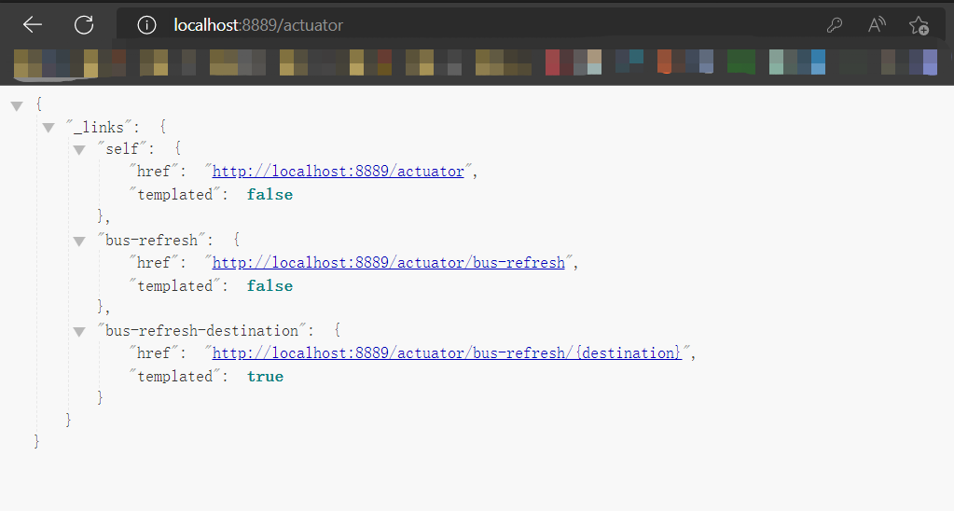Collapse the root JSON object
The image size is (954, 511).
[x=17, y=105]
